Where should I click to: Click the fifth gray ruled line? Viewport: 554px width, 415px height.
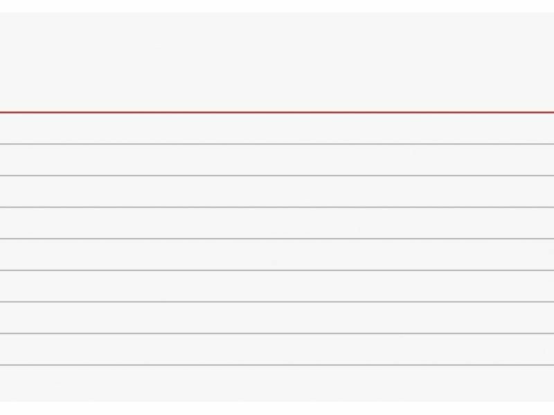(x=277, y=270)
